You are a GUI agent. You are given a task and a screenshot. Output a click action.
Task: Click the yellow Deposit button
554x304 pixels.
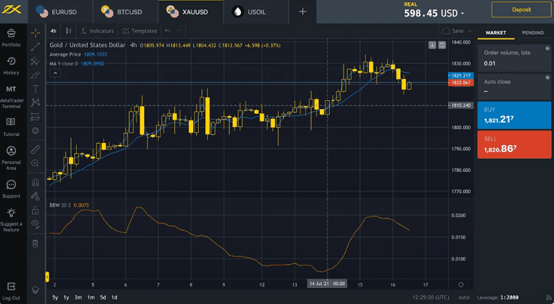523,10
